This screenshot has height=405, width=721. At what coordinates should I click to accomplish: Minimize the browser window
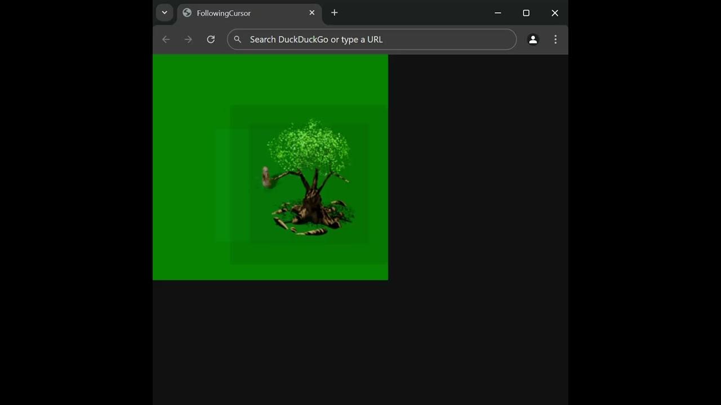498,13
